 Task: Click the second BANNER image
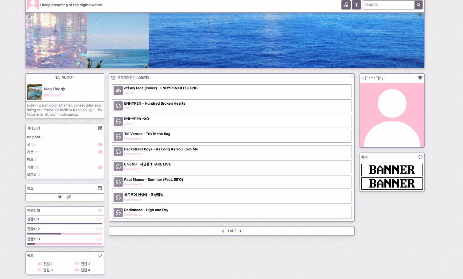pos(392,184)
